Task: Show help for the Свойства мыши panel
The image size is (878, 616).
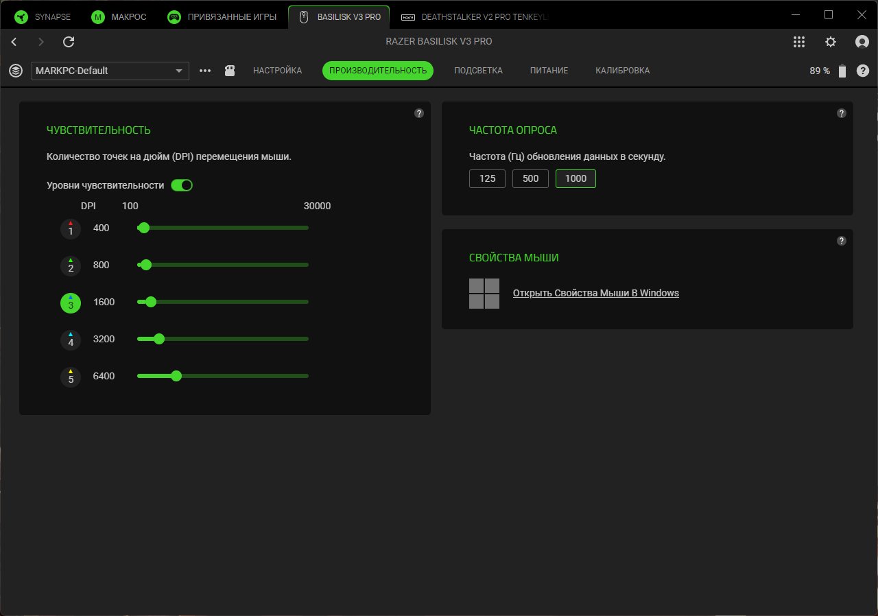Action: [x=842, y=241]
